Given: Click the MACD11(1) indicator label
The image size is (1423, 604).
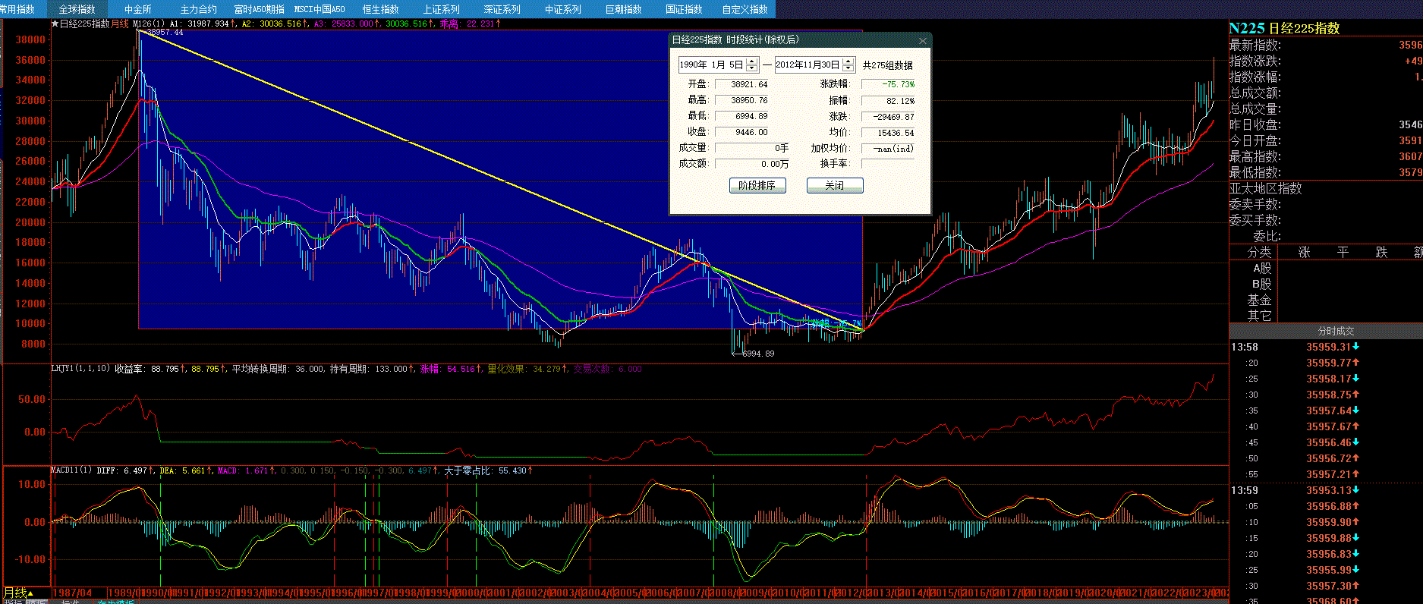Looking at the screenshot, I should (71, 470).
